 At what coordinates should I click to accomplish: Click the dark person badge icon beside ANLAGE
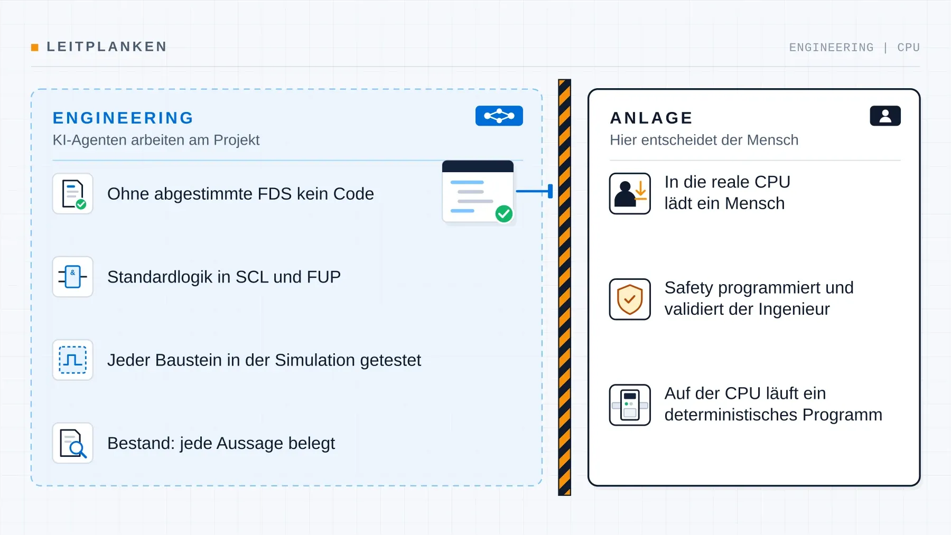[x=885, y=116]
